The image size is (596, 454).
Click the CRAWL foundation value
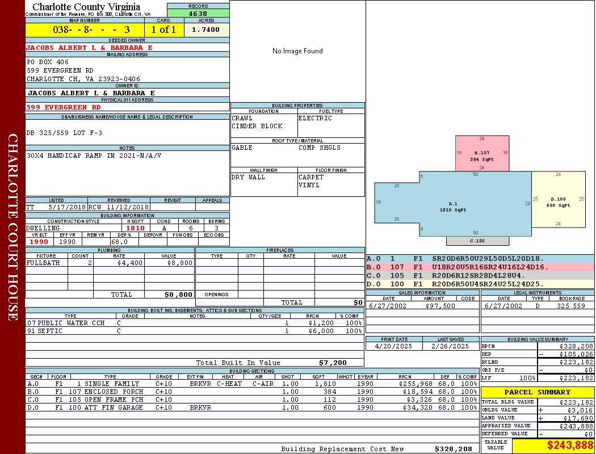(x=242, y=118)
